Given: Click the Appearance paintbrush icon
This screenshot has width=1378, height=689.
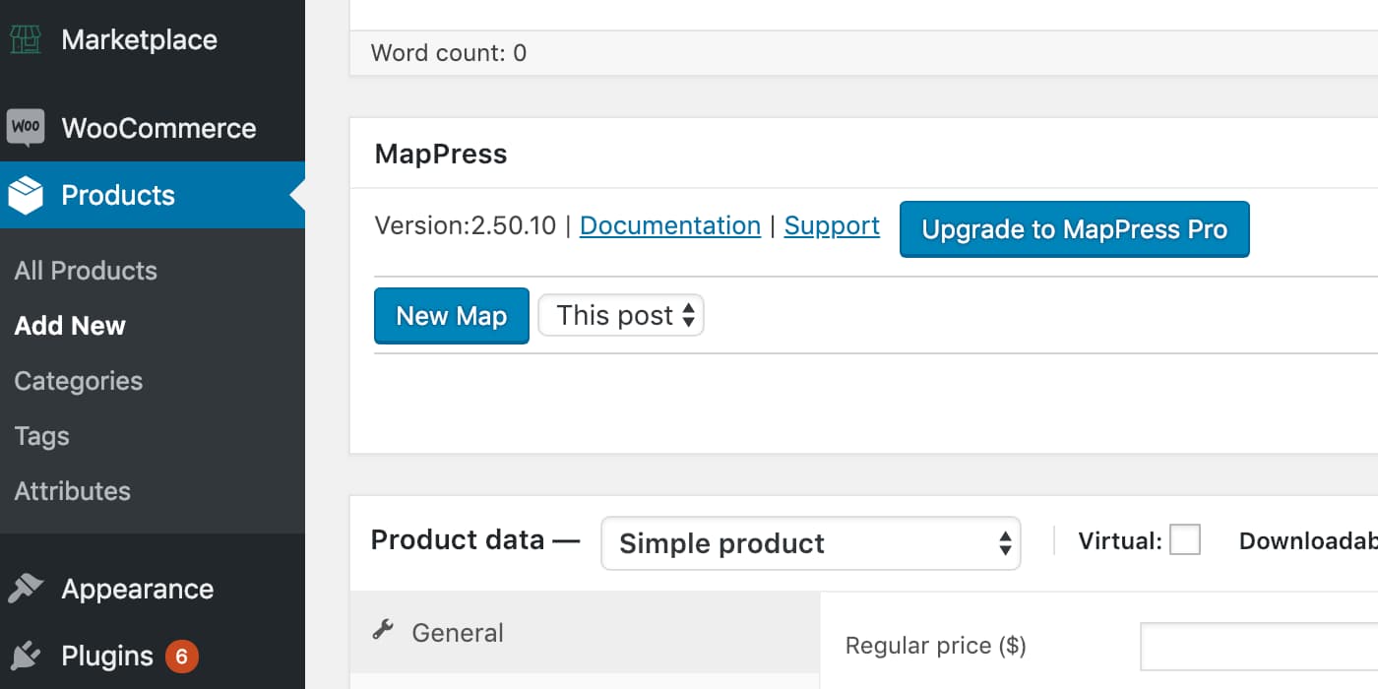Looking at the screenshot, I should [x=26, y=589].
